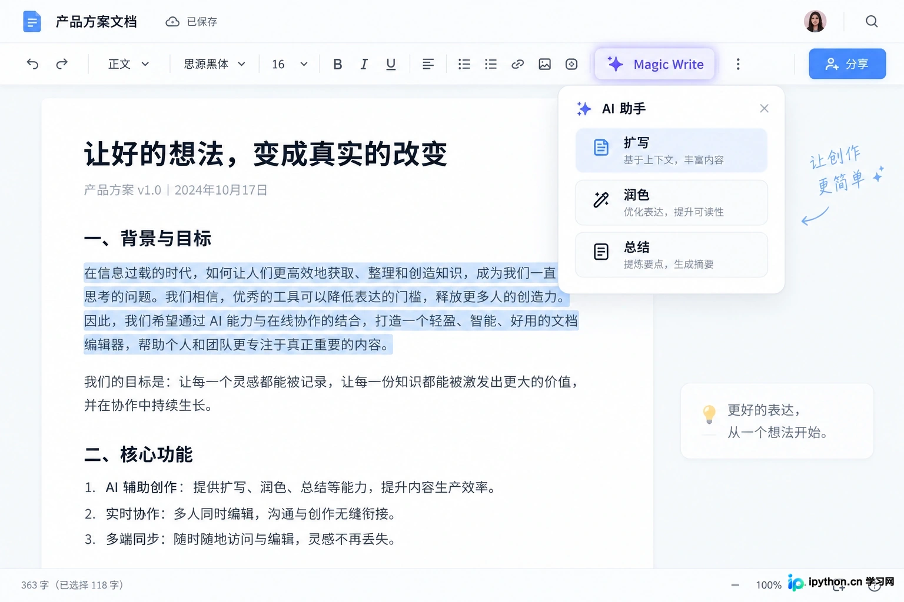Open text alignment options

[x=428, y=64]
